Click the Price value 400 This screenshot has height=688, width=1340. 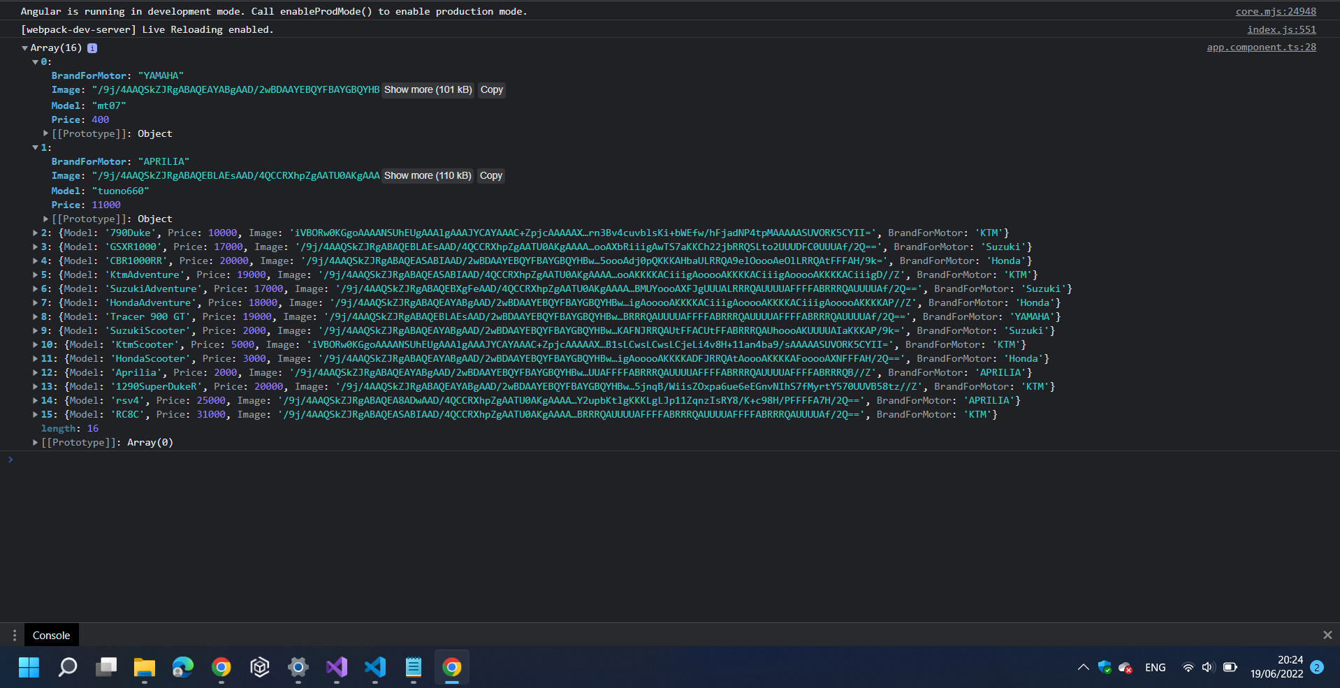[x=101, y=119]
